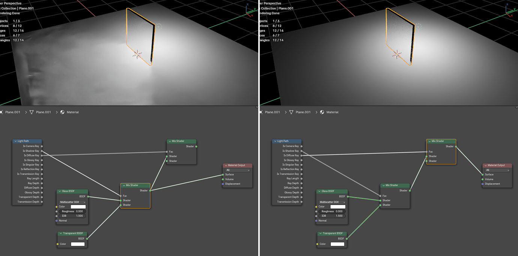Click Glass BSDF Color swatch in left editor

tap(78, 207)
